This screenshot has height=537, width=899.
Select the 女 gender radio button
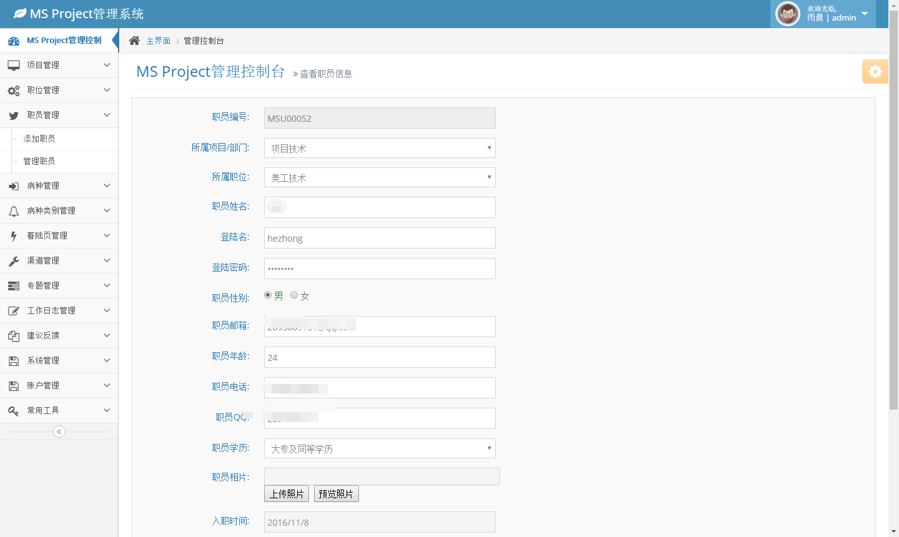tap(294, 295)
